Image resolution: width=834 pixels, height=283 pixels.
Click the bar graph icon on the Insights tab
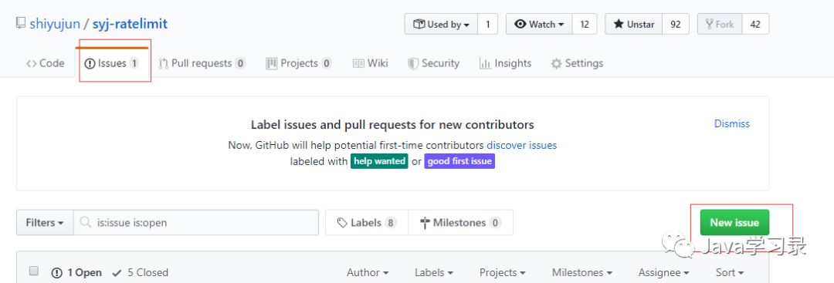point(485,64)
